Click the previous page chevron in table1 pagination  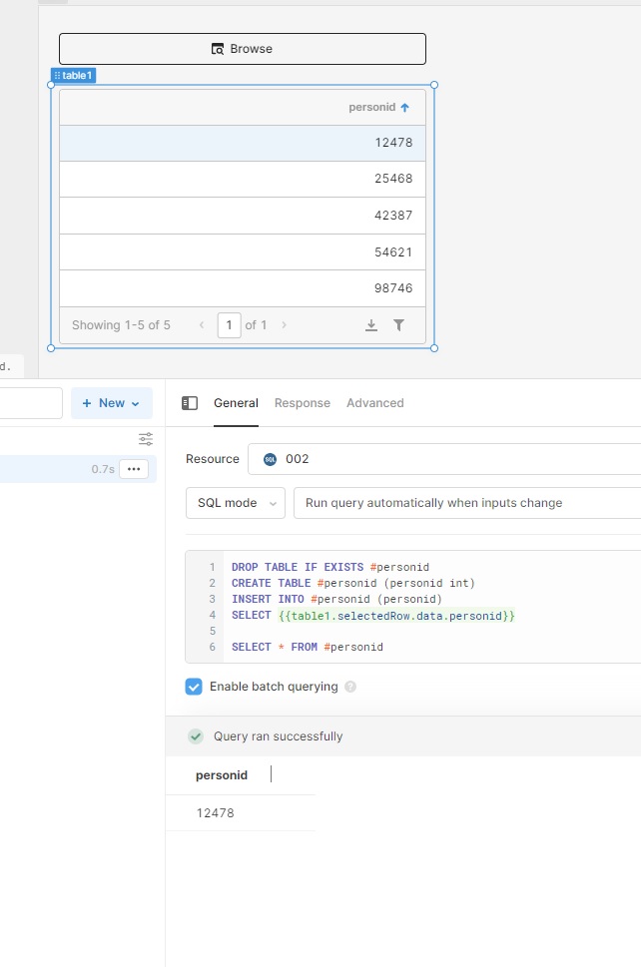point(202,325)
